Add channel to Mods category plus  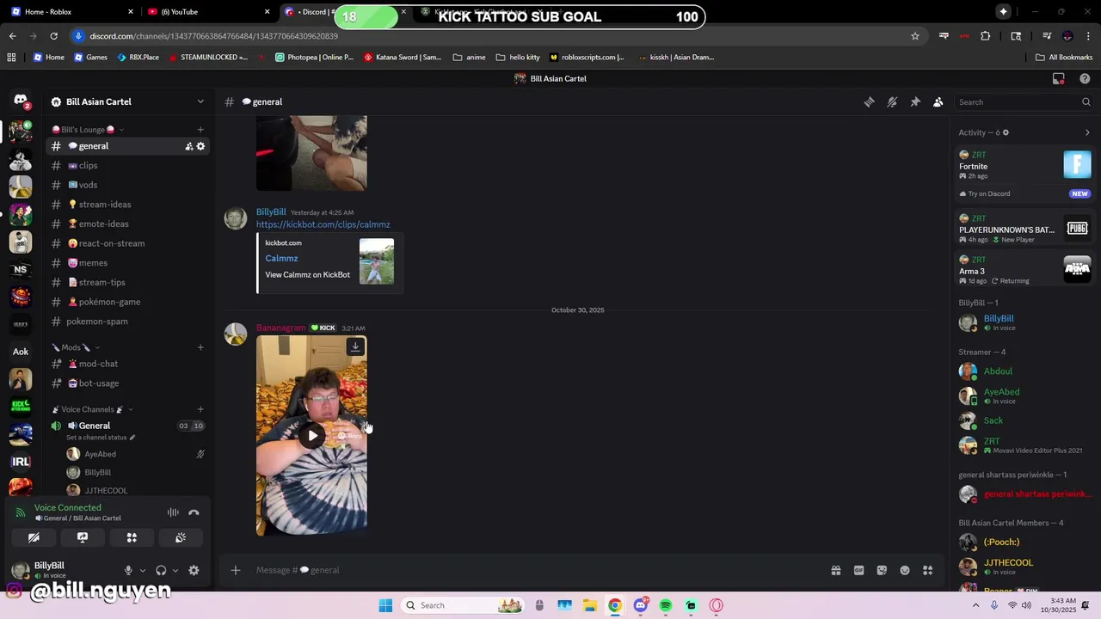[x=200, y=347]
